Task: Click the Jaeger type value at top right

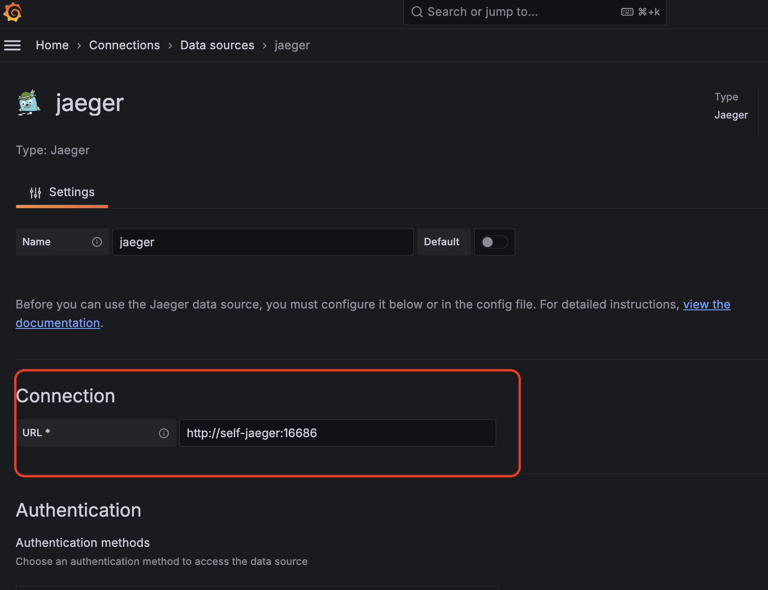Action: (x=731, y=115)
